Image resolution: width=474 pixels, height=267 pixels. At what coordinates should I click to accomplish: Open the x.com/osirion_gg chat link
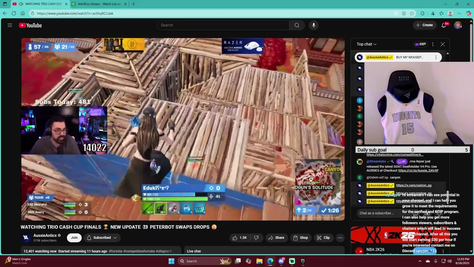pyautogui.click(x=414, y=185)
